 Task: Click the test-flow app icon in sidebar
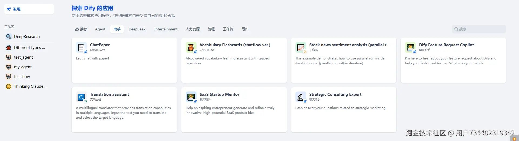(x=9, y=77)
